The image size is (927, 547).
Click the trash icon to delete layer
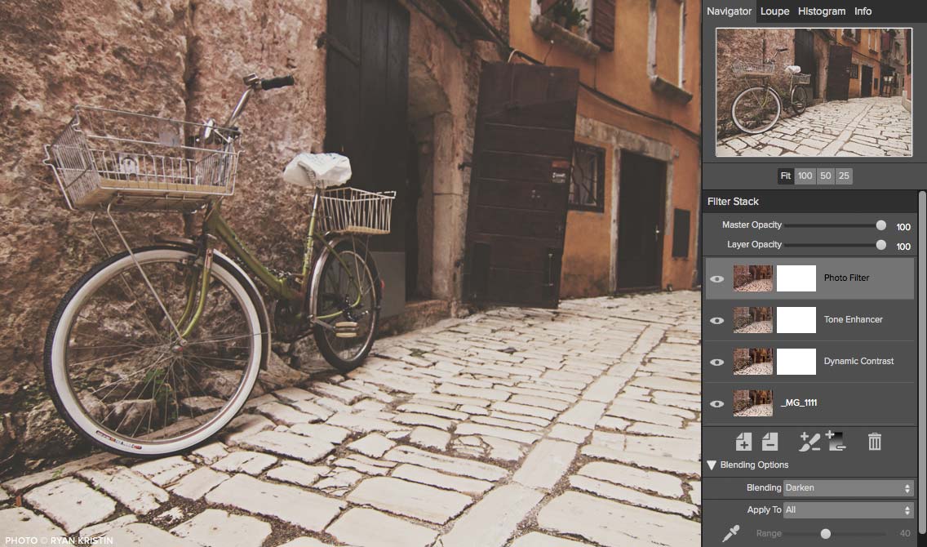point(875,442)
